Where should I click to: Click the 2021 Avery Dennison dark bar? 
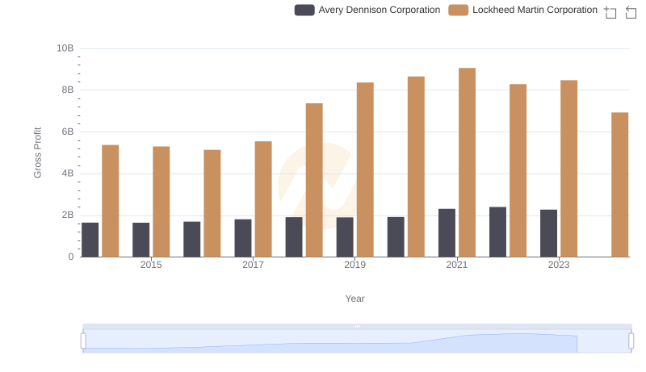tap(447, 233)
